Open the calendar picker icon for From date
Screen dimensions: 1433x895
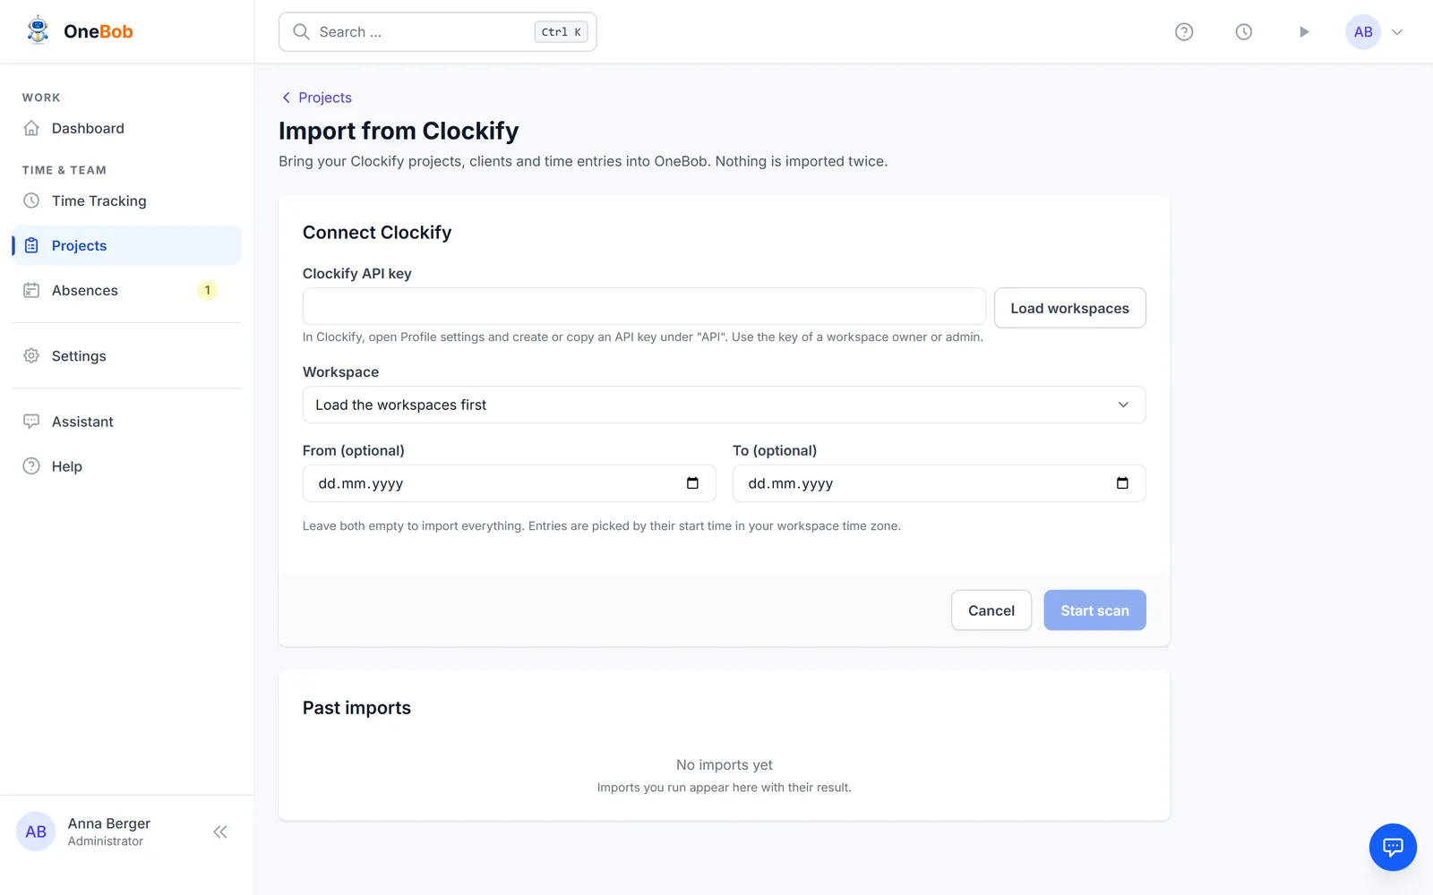point(692,483)
